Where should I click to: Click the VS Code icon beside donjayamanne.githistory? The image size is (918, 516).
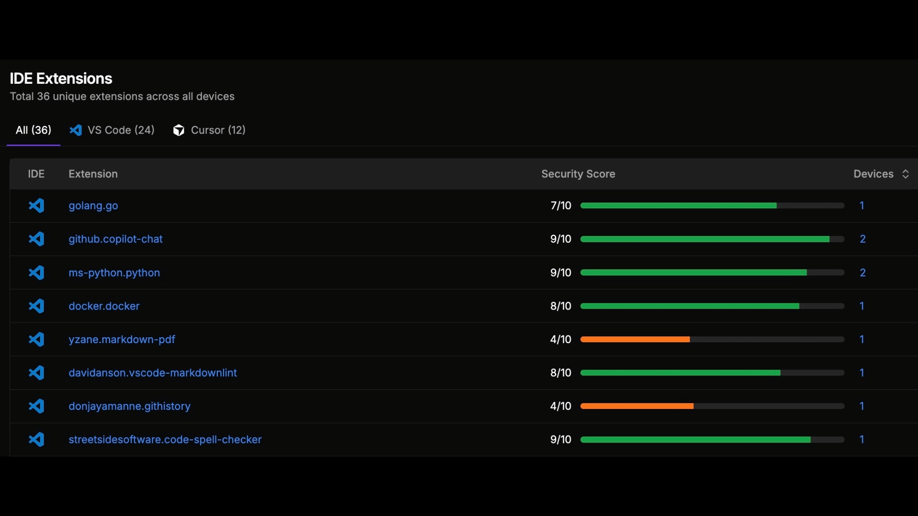[x=36, y=406]
